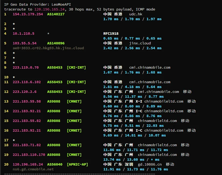The image size is (222, 175).
Task: Click hop 12 IP address 223.120.2.6
Action: coord(25,92)
